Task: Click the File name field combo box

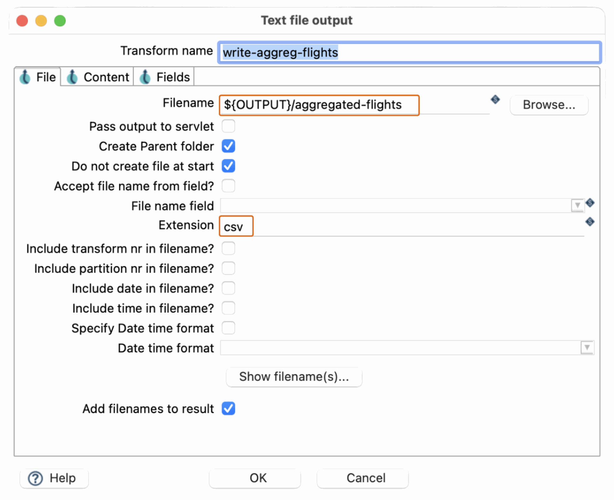Action: coord(402,206)
